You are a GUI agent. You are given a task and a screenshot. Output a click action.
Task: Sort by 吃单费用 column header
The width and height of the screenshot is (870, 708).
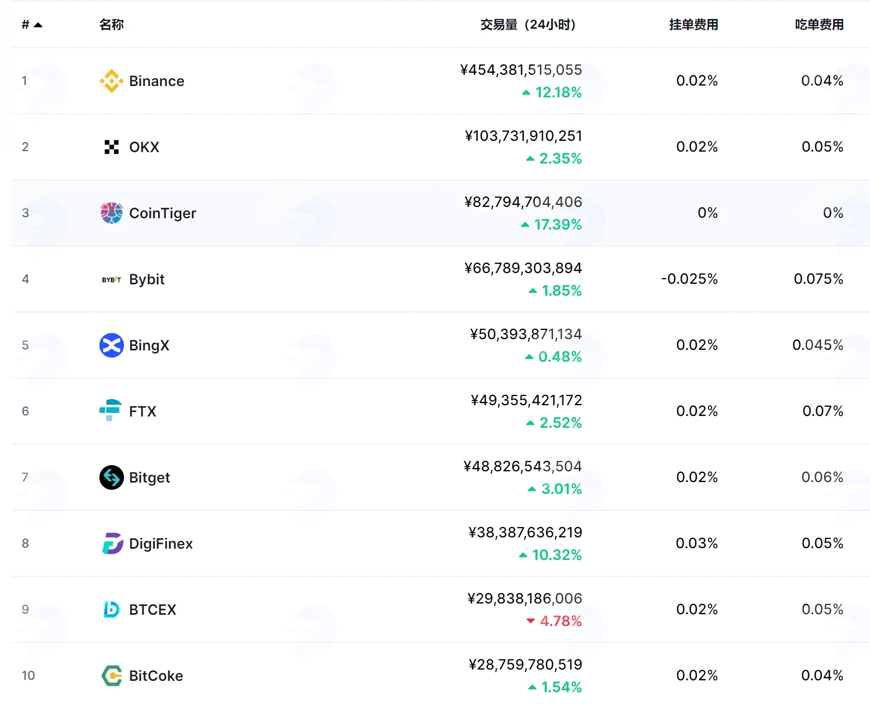[819, 25]
